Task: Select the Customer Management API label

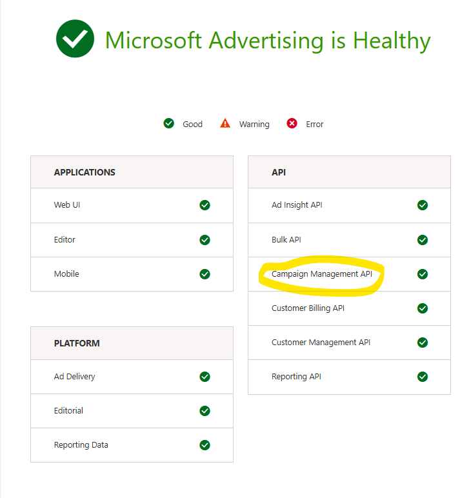Action: [x=321, y=343]
